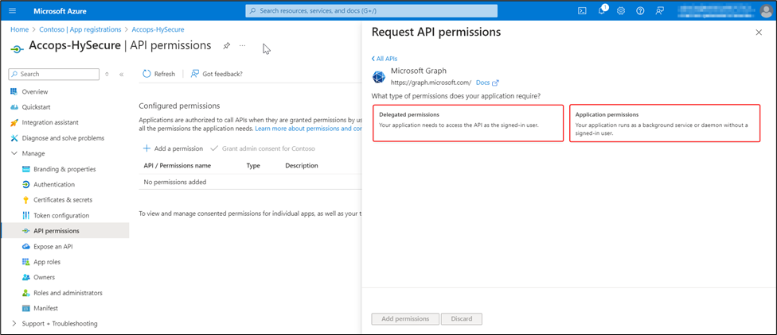Expand Support + Troubleshooting section
This screenshot has height=335, width=777.
click(14, 323)
